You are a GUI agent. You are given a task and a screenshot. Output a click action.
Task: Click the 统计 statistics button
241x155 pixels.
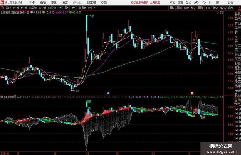[x=194, y=8]
